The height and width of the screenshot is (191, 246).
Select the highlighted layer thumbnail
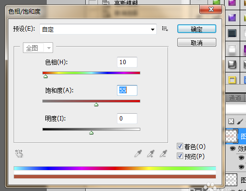(231, 136)
